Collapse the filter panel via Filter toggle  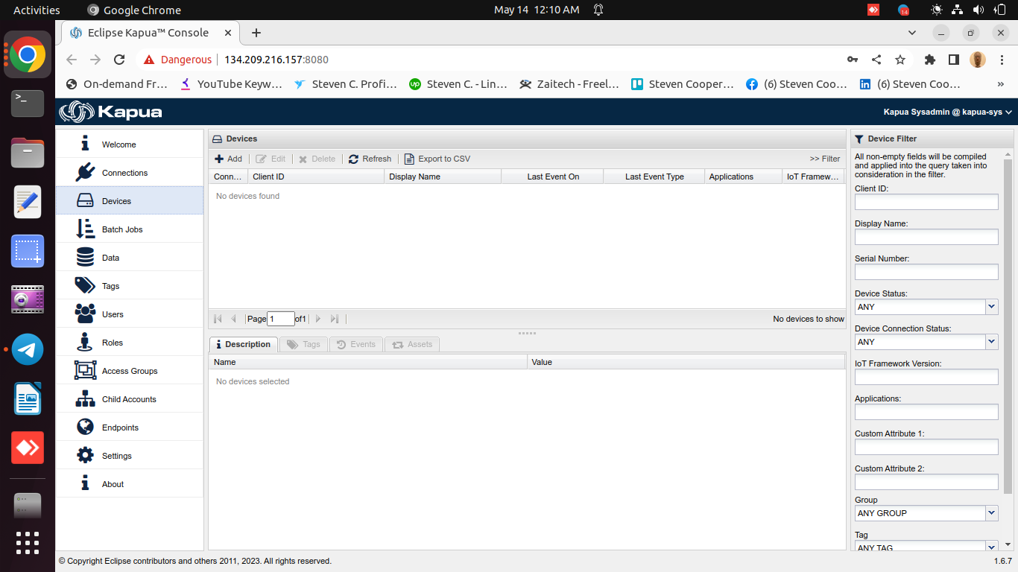pos(825,159)
